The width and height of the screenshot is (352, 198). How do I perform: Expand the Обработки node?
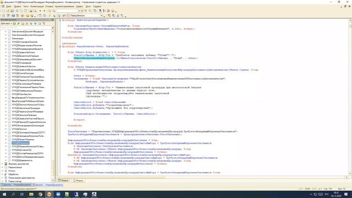2,174
